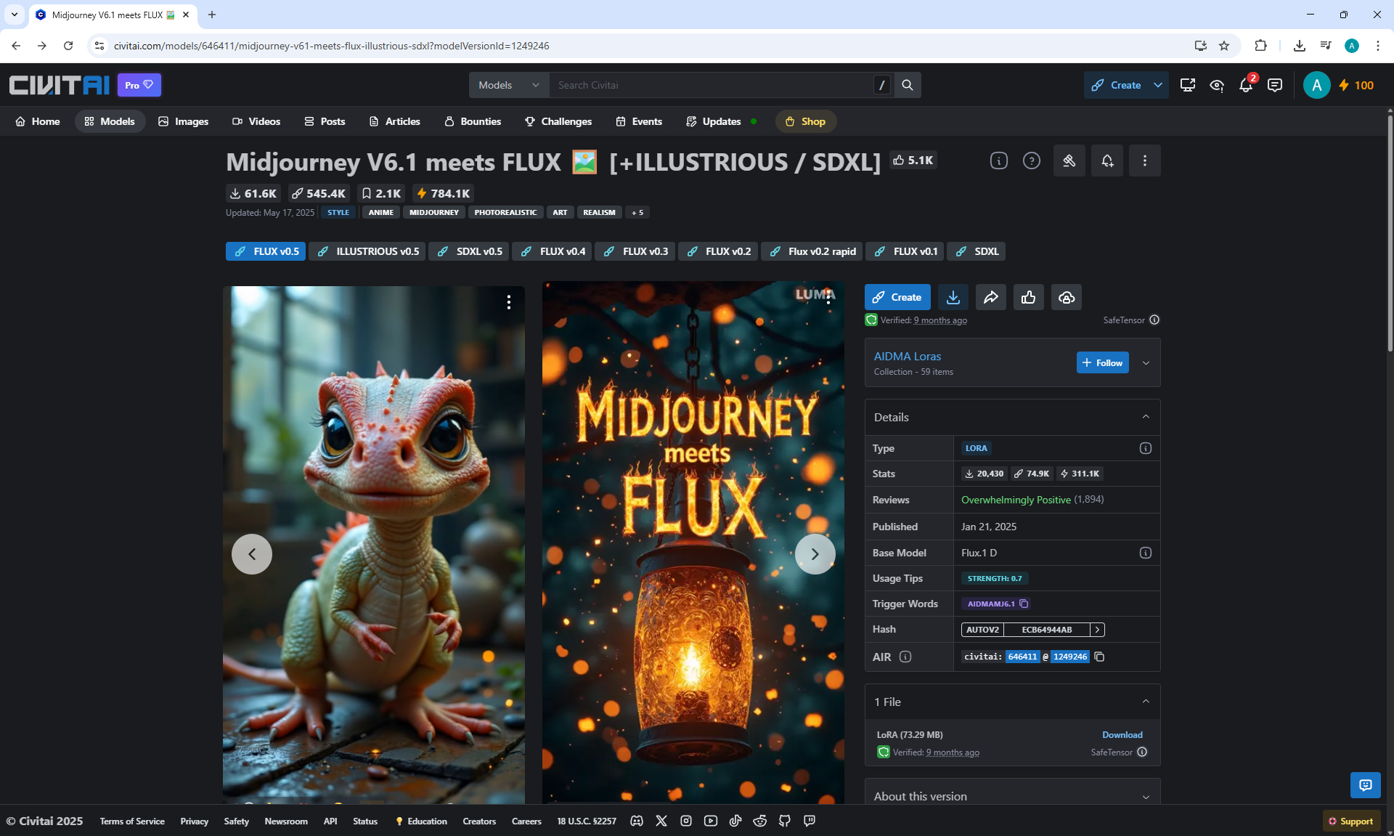Viewport: 1394px width, 836px height.
Task: Open the Models search category dropdown
Action: tap(509, 85)
